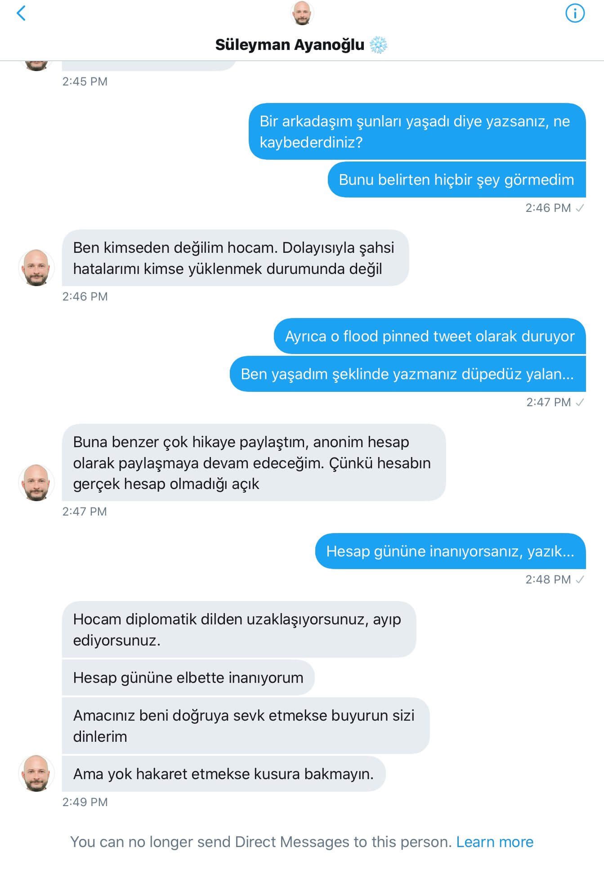This screenshot has width=604, height=879.
Task: Tap avatar beside 'Buna benzer çok hikaye' message
Action: 36,482
